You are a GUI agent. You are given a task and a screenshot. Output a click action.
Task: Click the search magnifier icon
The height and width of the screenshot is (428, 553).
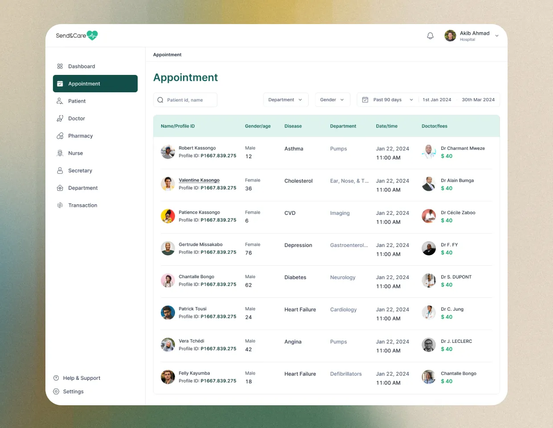(x=160, y=100)
